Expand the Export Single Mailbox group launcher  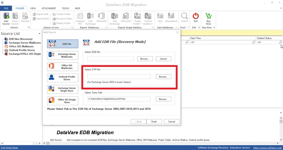tap(153, 27)
